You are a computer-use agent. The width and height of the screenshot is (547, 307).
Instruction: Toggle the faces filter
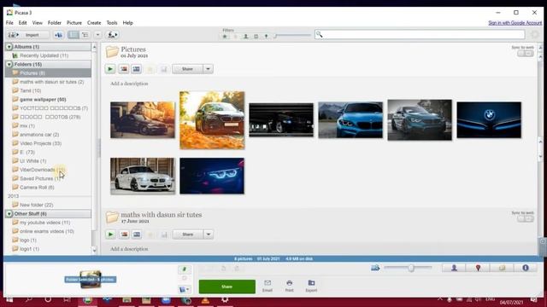pos(245,36)
